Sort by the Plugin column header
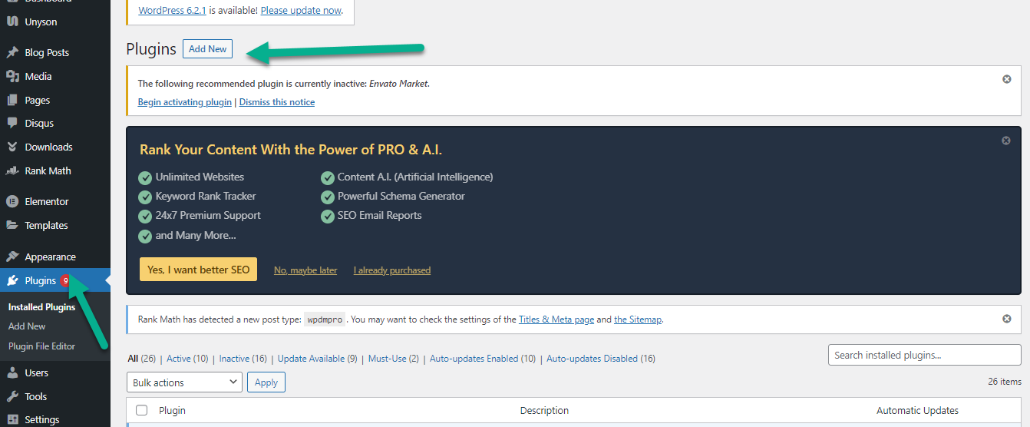This screenshot has height=427, width=1030. (172, 411)
